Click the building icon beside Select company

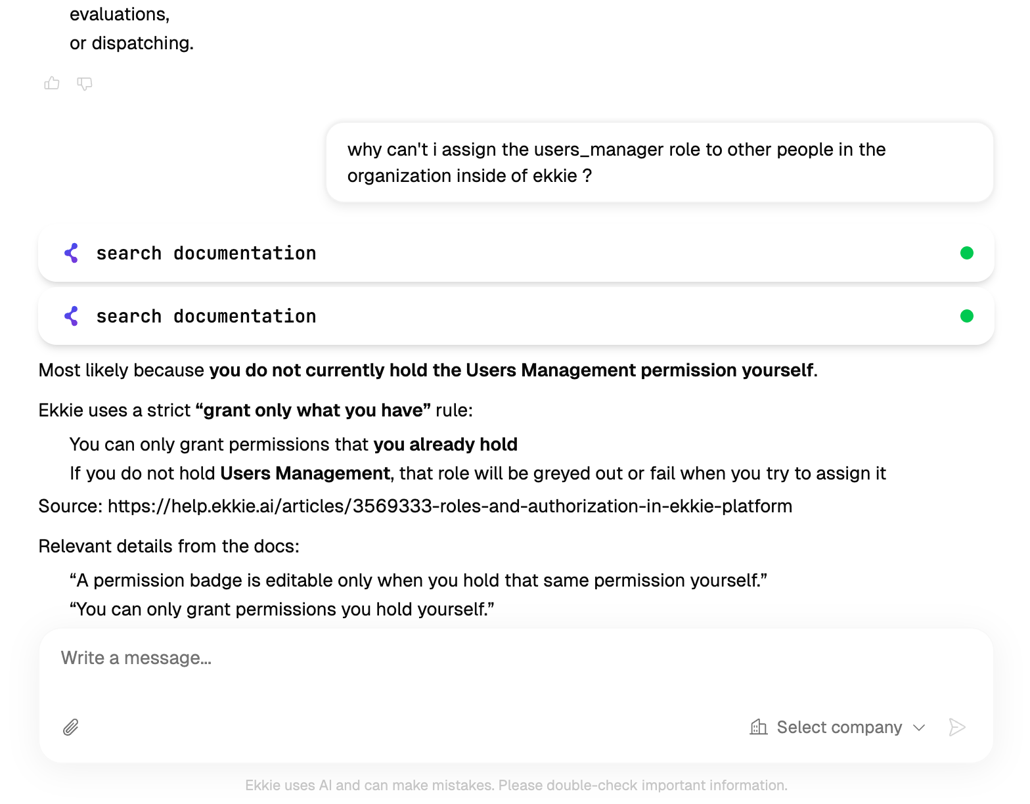(759, 726)
